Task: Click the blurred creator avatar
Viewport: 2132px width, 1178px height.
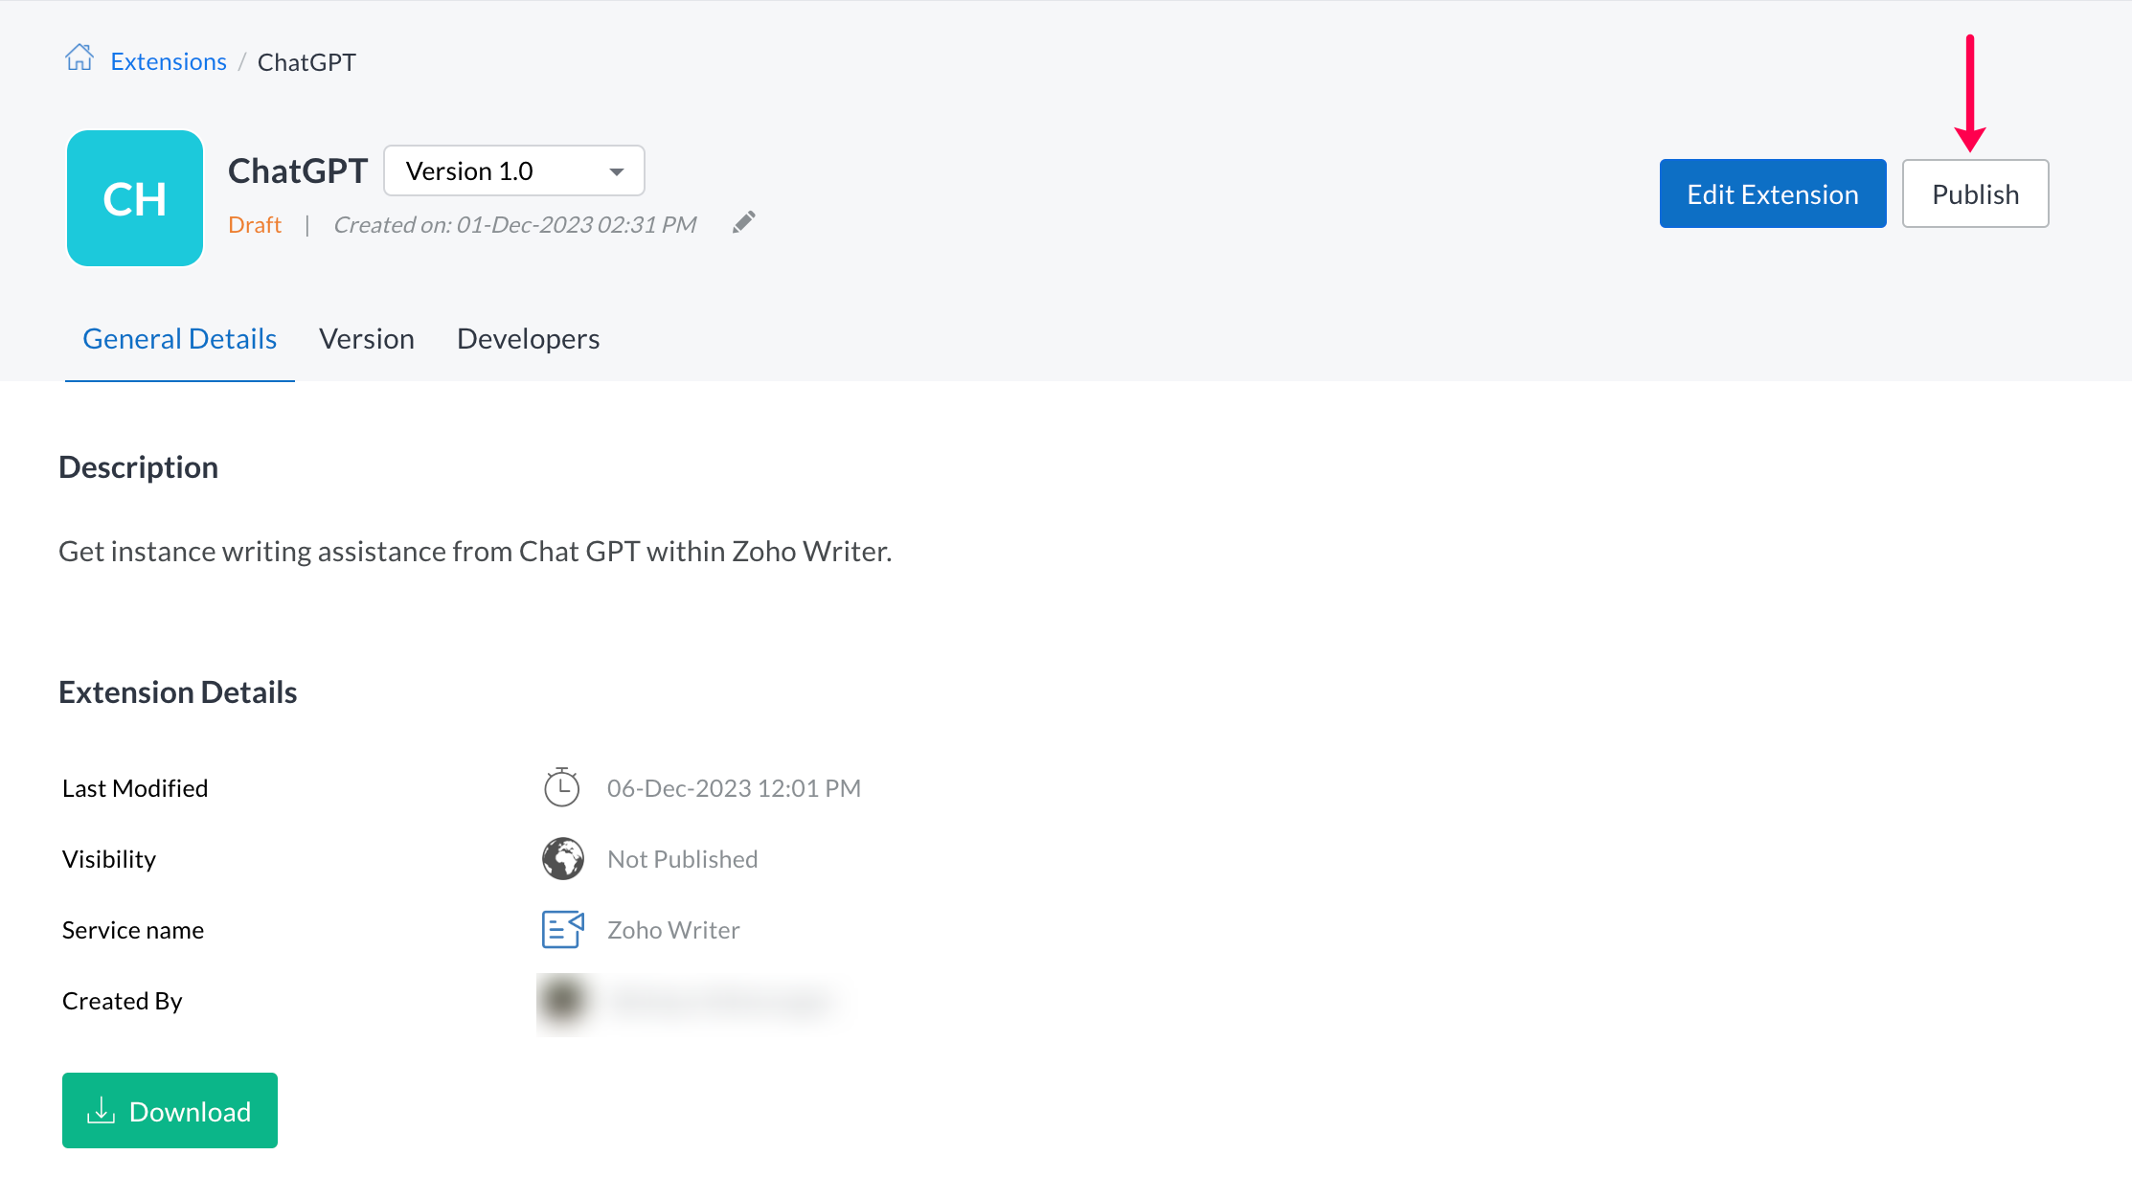Action: 563,1001
